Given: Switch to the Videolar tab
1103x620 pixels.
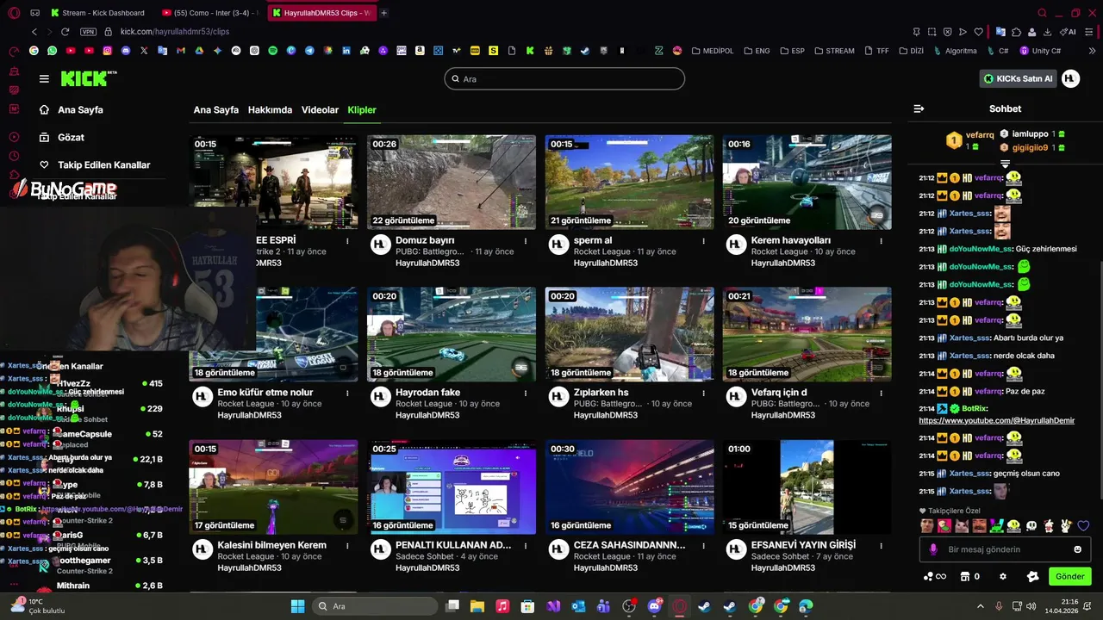Looking at the screenshot, I should [320, 110].
